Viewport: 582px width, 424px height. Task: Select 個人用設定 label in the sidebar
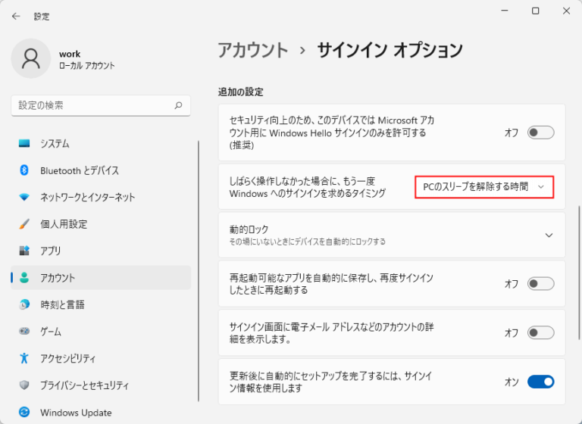click(x=64, y=224)
